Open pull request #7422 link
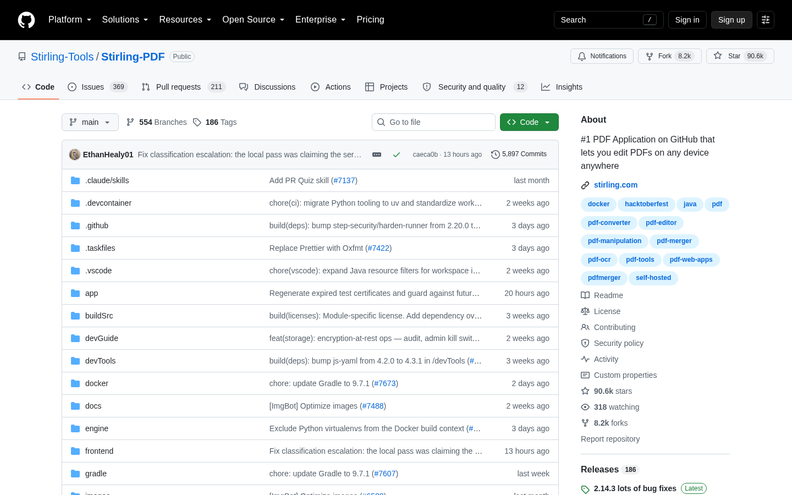Image resolution: width=792 pixels, height=495 pixels. point(378,248)
